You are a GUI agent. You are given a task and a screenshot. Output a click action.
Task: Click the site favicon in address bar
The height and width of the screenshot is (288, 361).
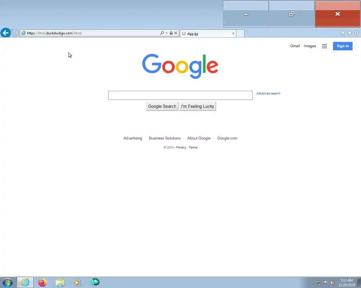24,33
